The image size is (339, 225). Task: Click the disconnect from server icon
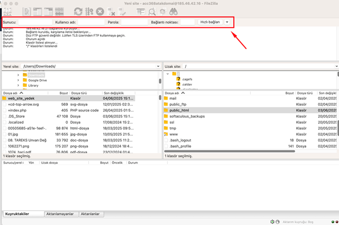(111, 12)
